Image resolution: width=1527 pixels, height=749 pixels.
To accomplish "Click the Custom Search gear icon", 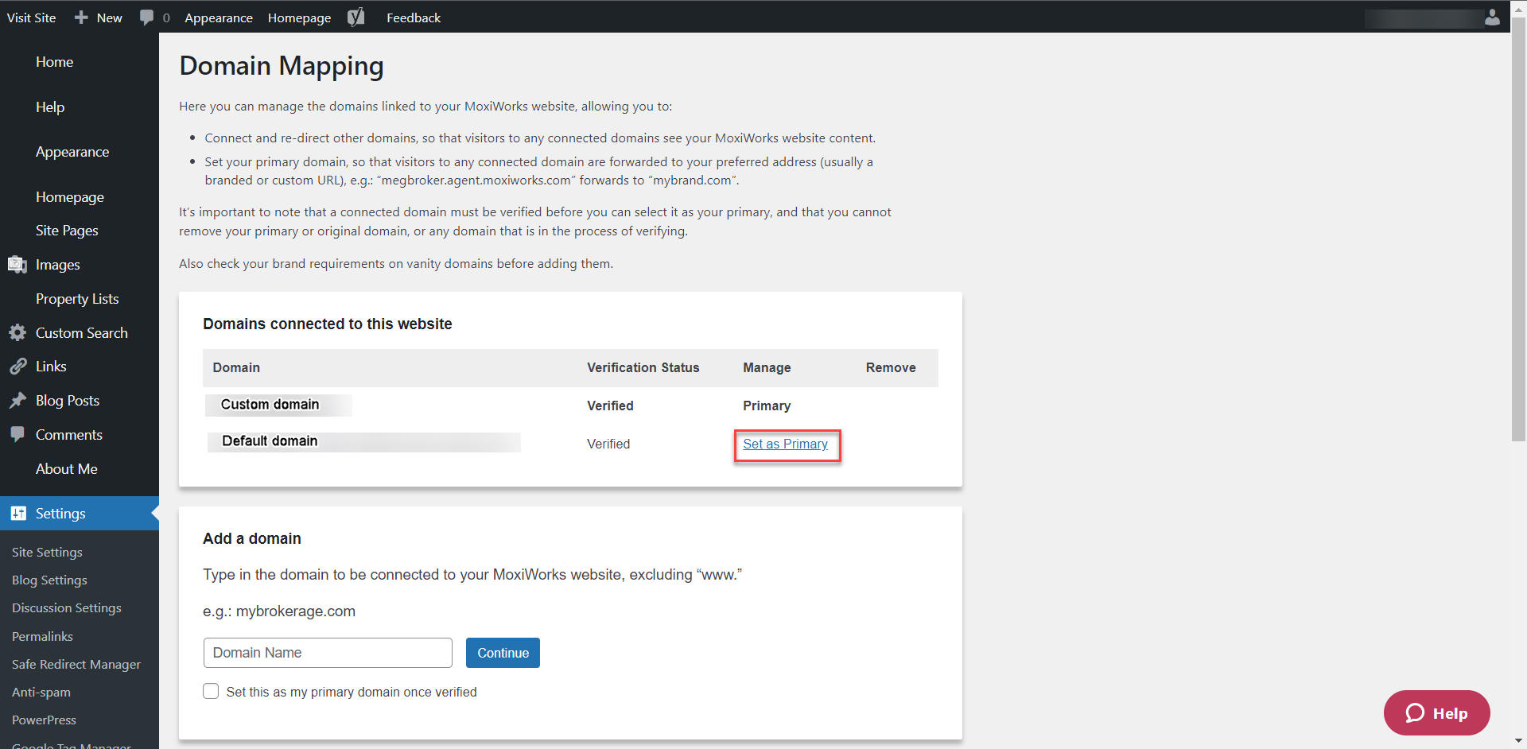I will click(17, 333).
